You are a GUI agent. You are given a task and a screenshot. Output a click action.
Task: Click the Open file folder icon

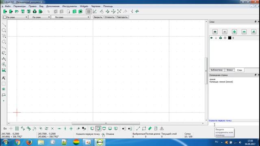click(x=17, y=11)
